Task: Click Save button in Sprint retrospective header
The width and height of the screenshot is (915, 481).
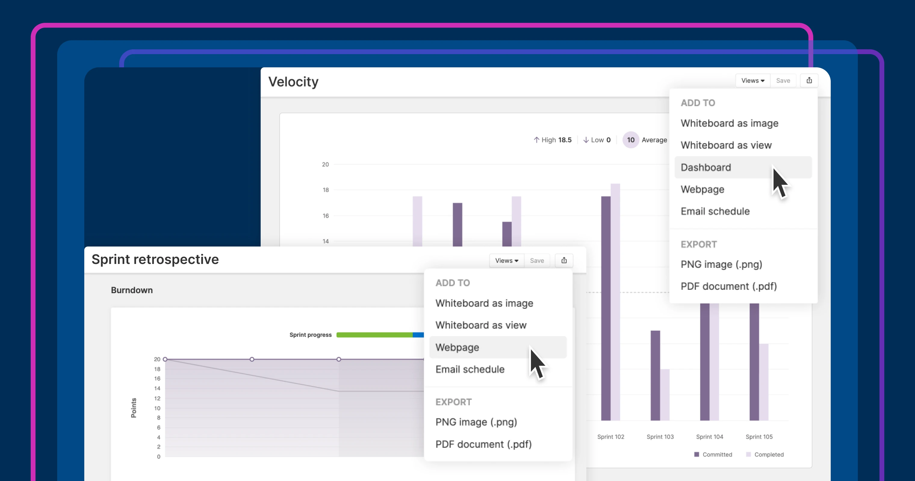Action: click(x=537, y=260)
